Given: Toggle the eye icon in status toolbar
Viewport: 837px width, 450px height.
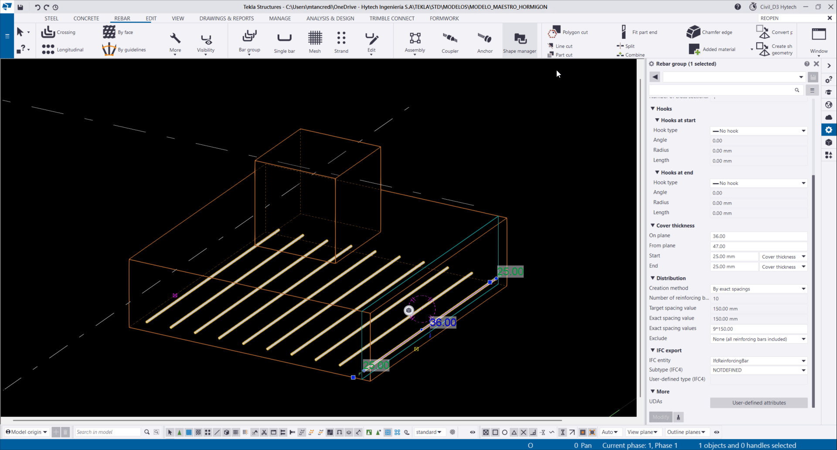Looking at the screenshot, I should pos(472,432).
